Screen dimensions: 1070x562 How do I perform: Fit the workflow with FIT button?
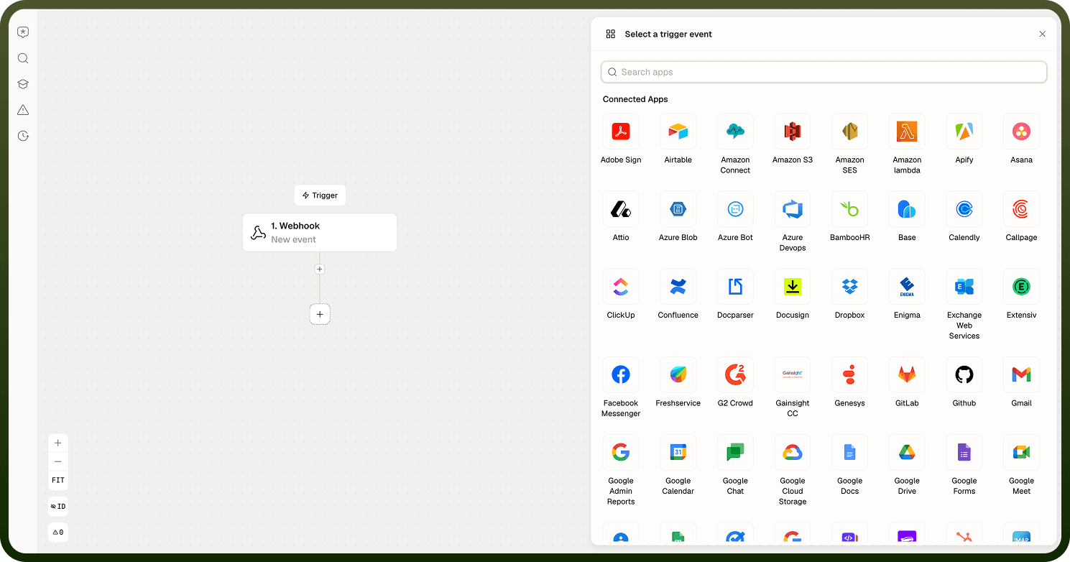[58, 480]
